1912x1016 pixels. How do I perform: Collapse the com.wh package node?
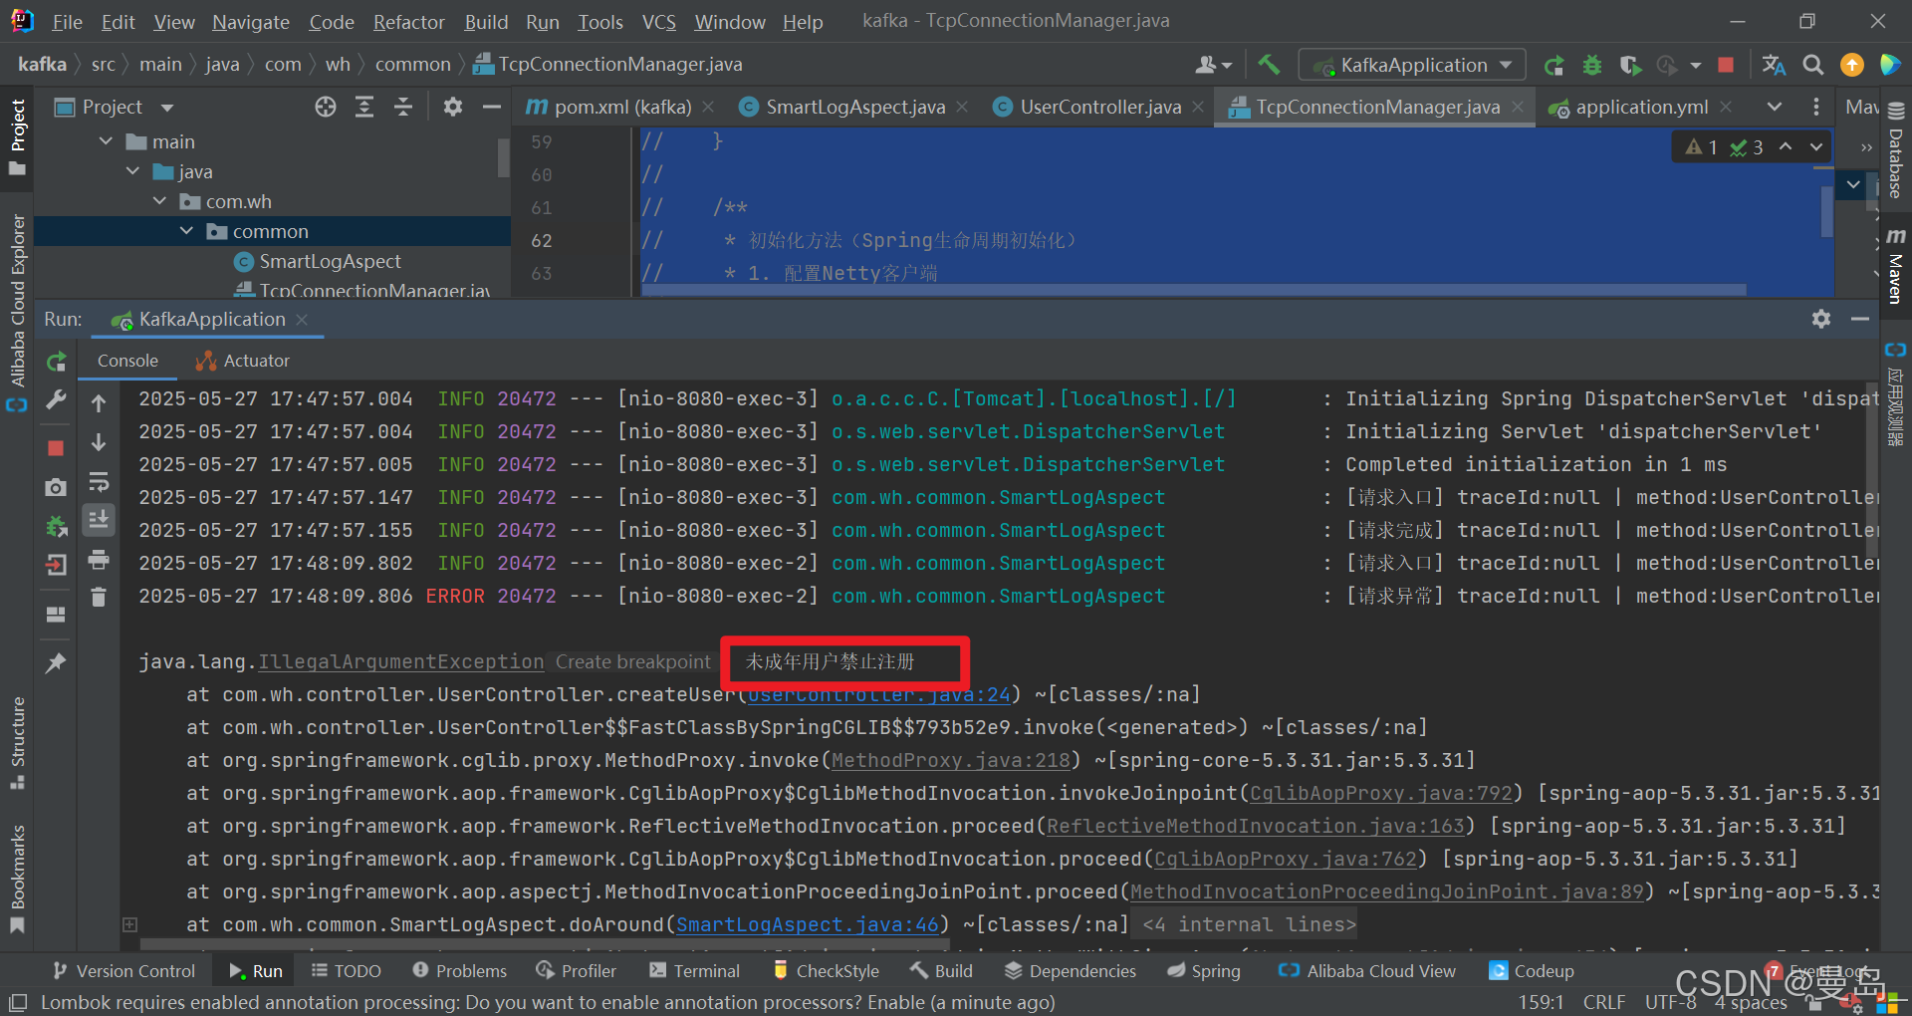160,201
